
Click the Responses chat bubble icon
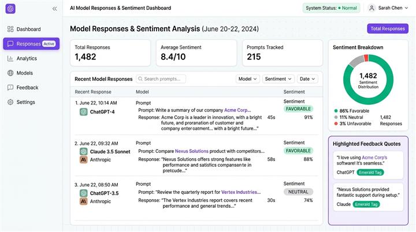pos(10,44)
